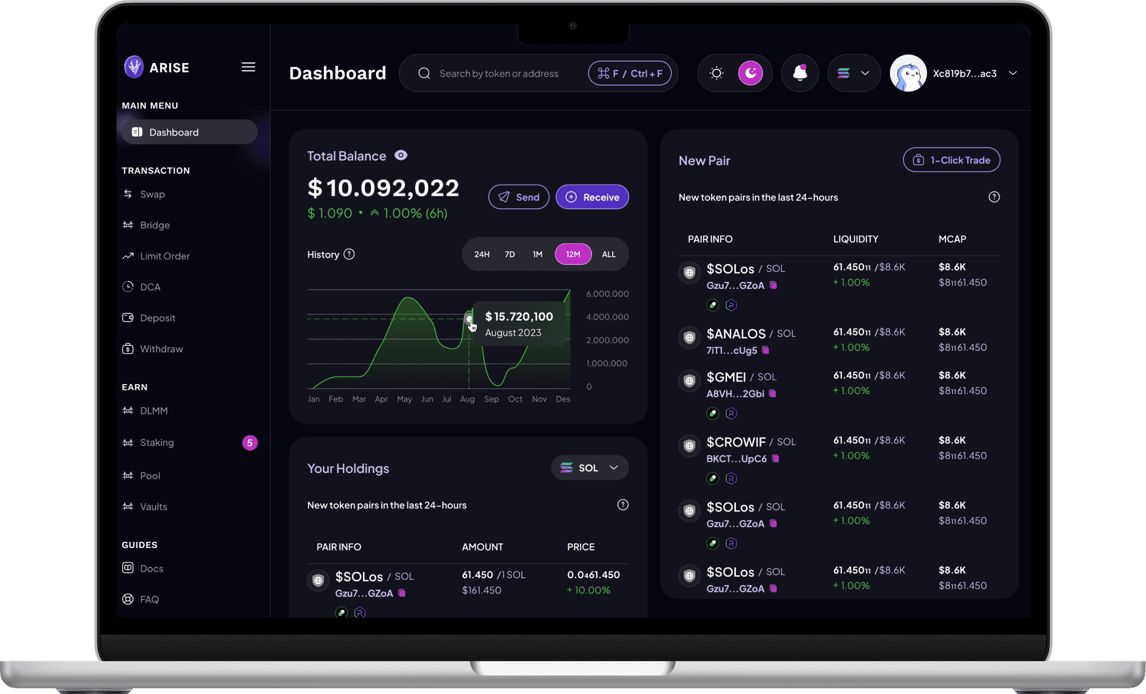Select the dark mode moon toggle
The width and height of the screenshot is (1146, 694).
coord(750,73)
